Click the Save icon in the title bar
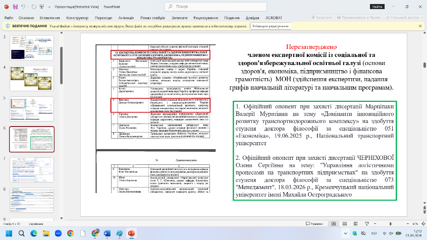This screenshot has height=240, width=427. [x=16, y=7]
